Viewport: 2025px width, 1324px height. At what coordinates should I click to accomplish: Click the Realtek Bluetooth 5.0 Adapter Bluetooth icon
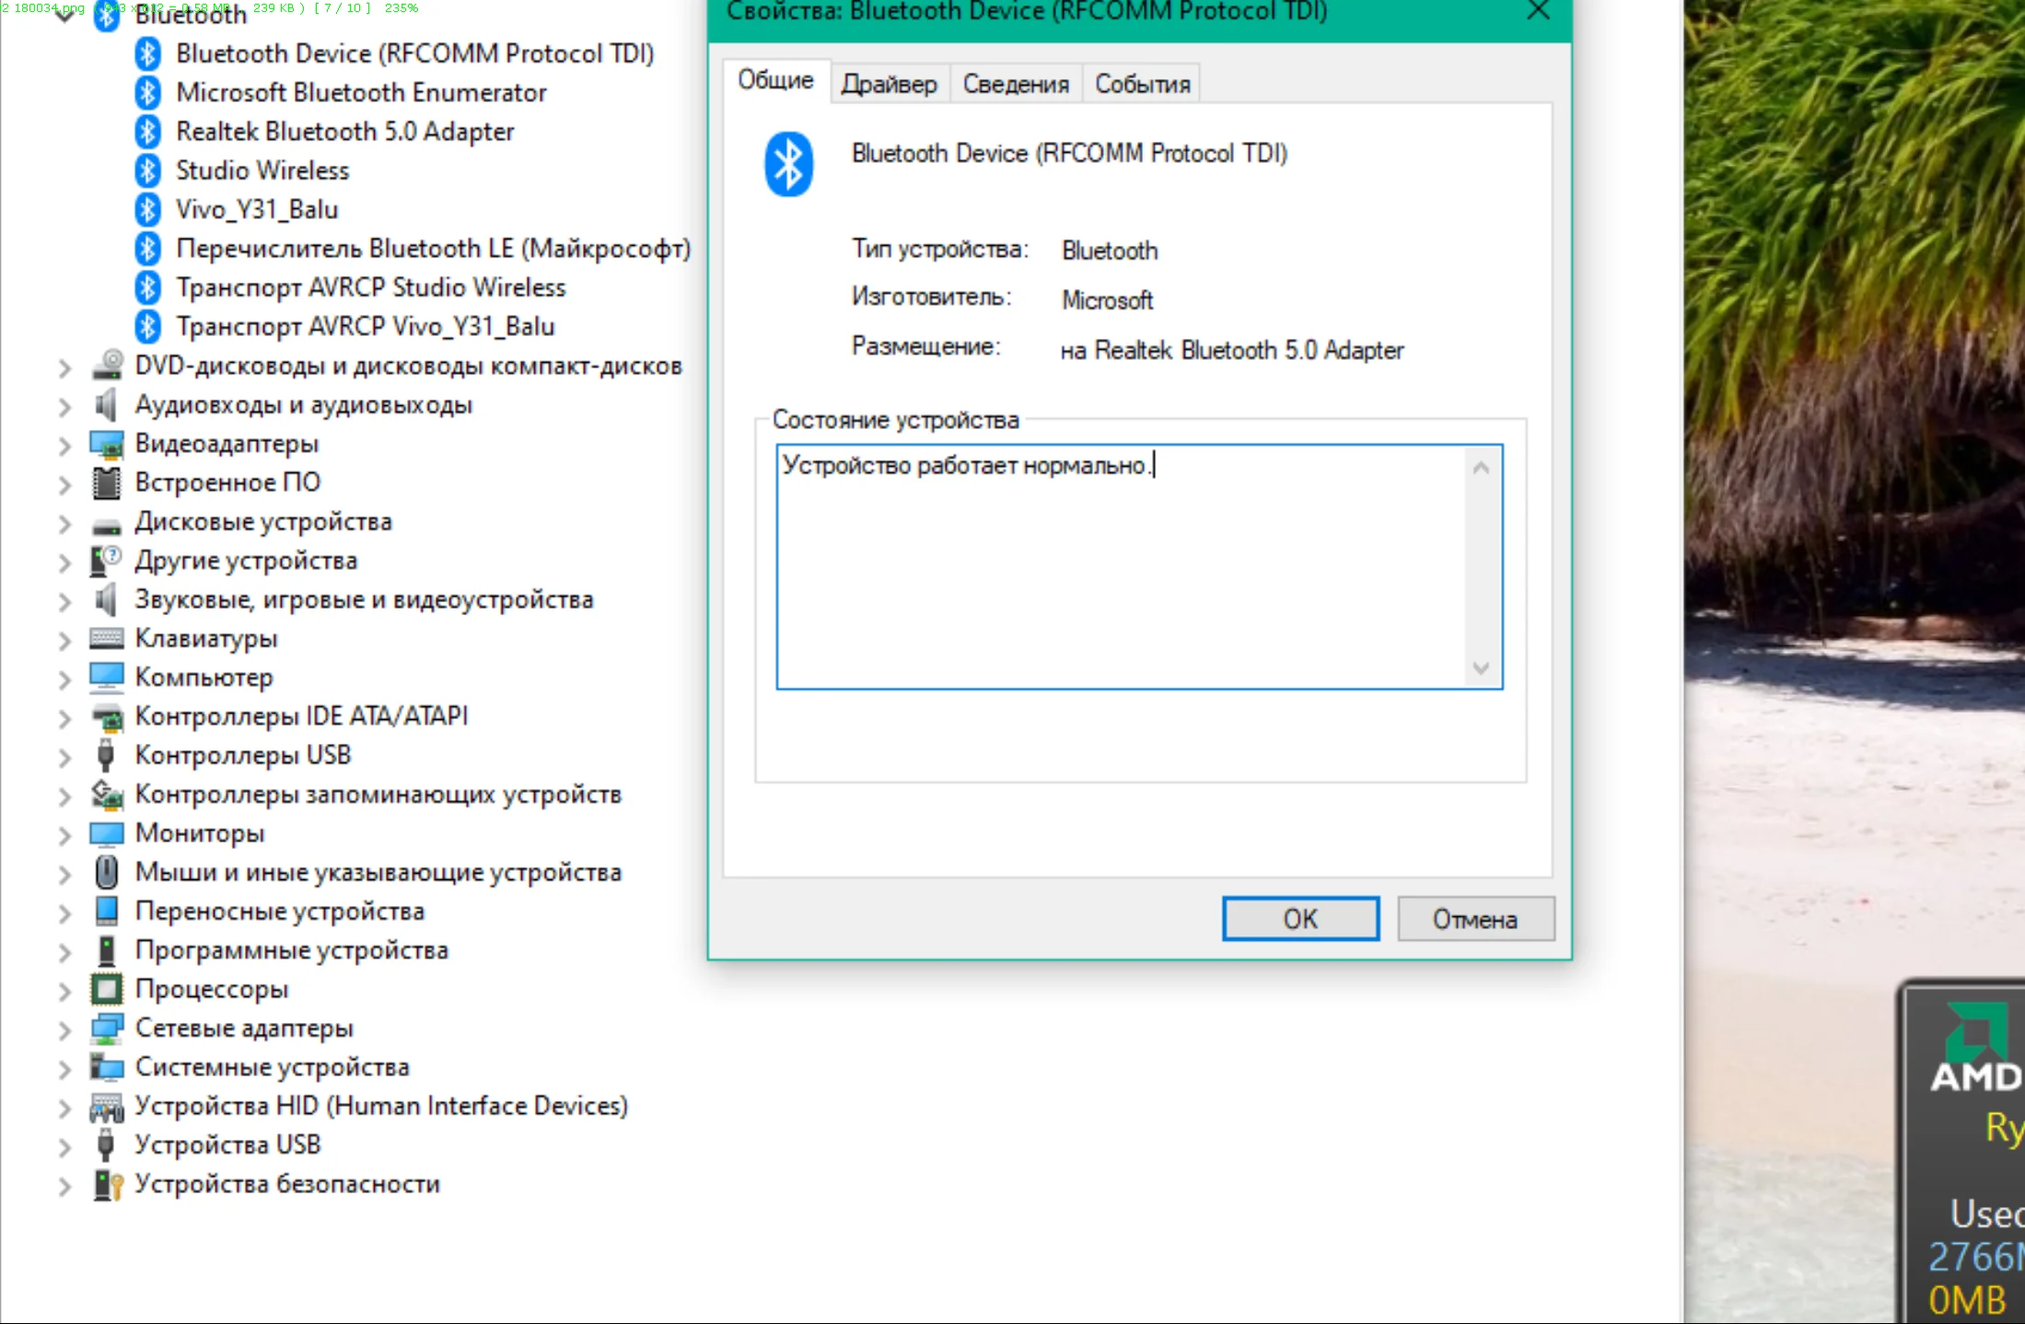pyautogui.click(x=147, y=132)
